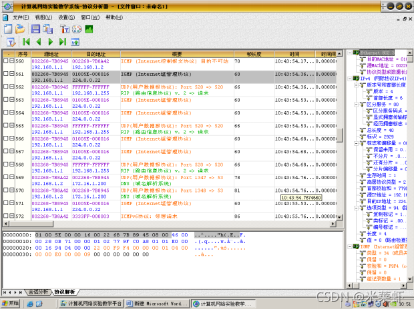Image resolution: width=414 pixels, height=309 pixels.
Task: Collapse the IPv4 tree node
Action: tap(350, 79)
